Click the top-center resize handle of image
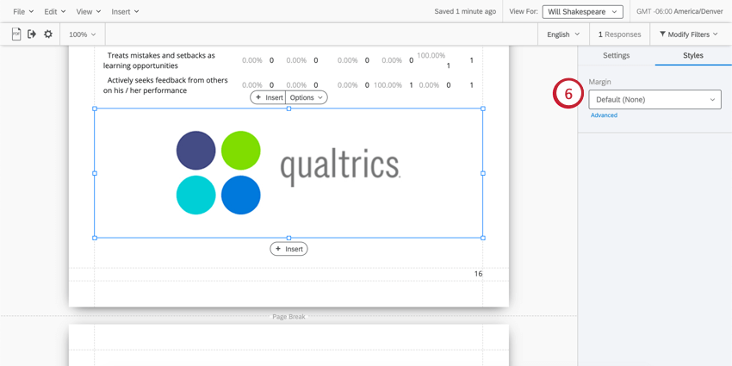Image resolution: width=732 pixels, height=366 pixels. [288, 109]
